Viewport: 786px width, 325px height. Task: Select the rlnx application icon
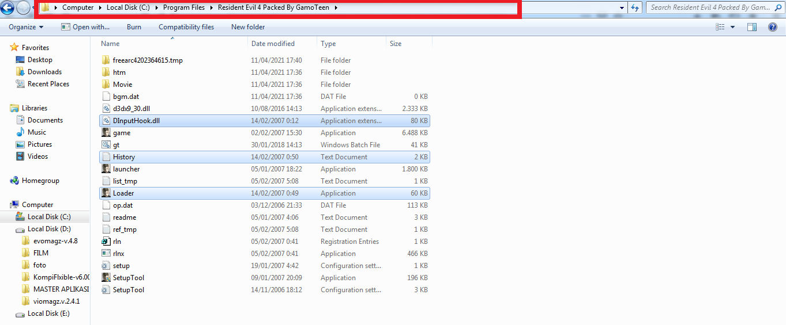tap(106, 254)
